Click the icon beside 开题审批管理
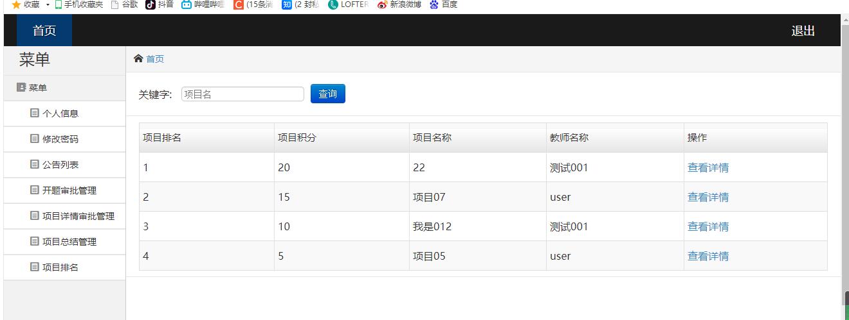The width and height of the screenshot is (849, 320). coord(35,190)
